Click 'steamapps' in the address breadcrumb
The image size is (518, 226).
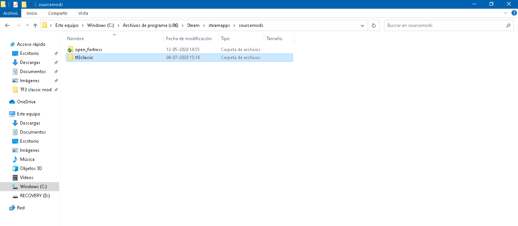(x=219, y=25)
